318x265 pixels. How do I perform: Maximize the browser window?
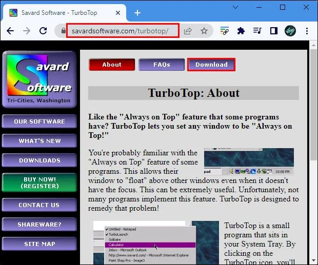[283, 7]
